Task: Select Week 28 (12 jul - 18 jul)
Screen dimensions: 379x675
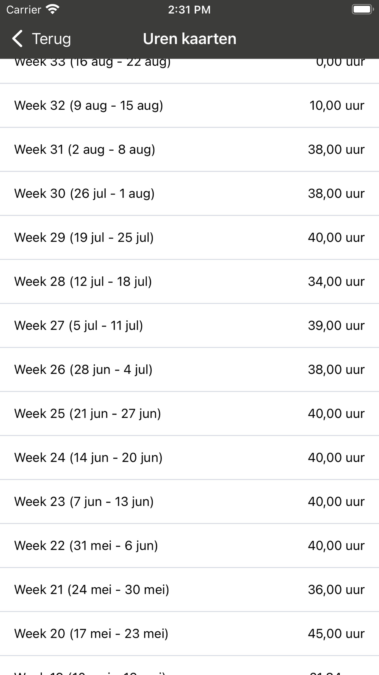Action: [189, 282]
